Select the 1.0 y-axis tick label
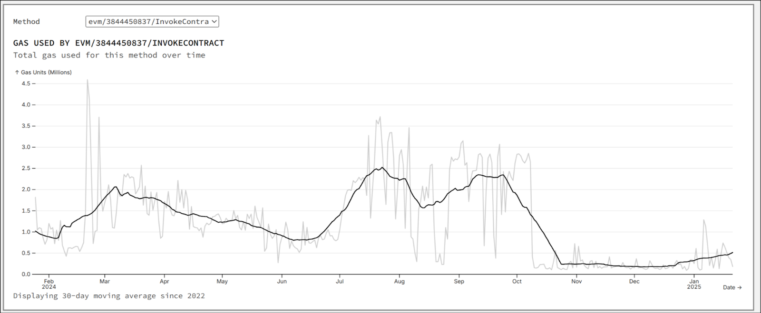 pos(26,232)
